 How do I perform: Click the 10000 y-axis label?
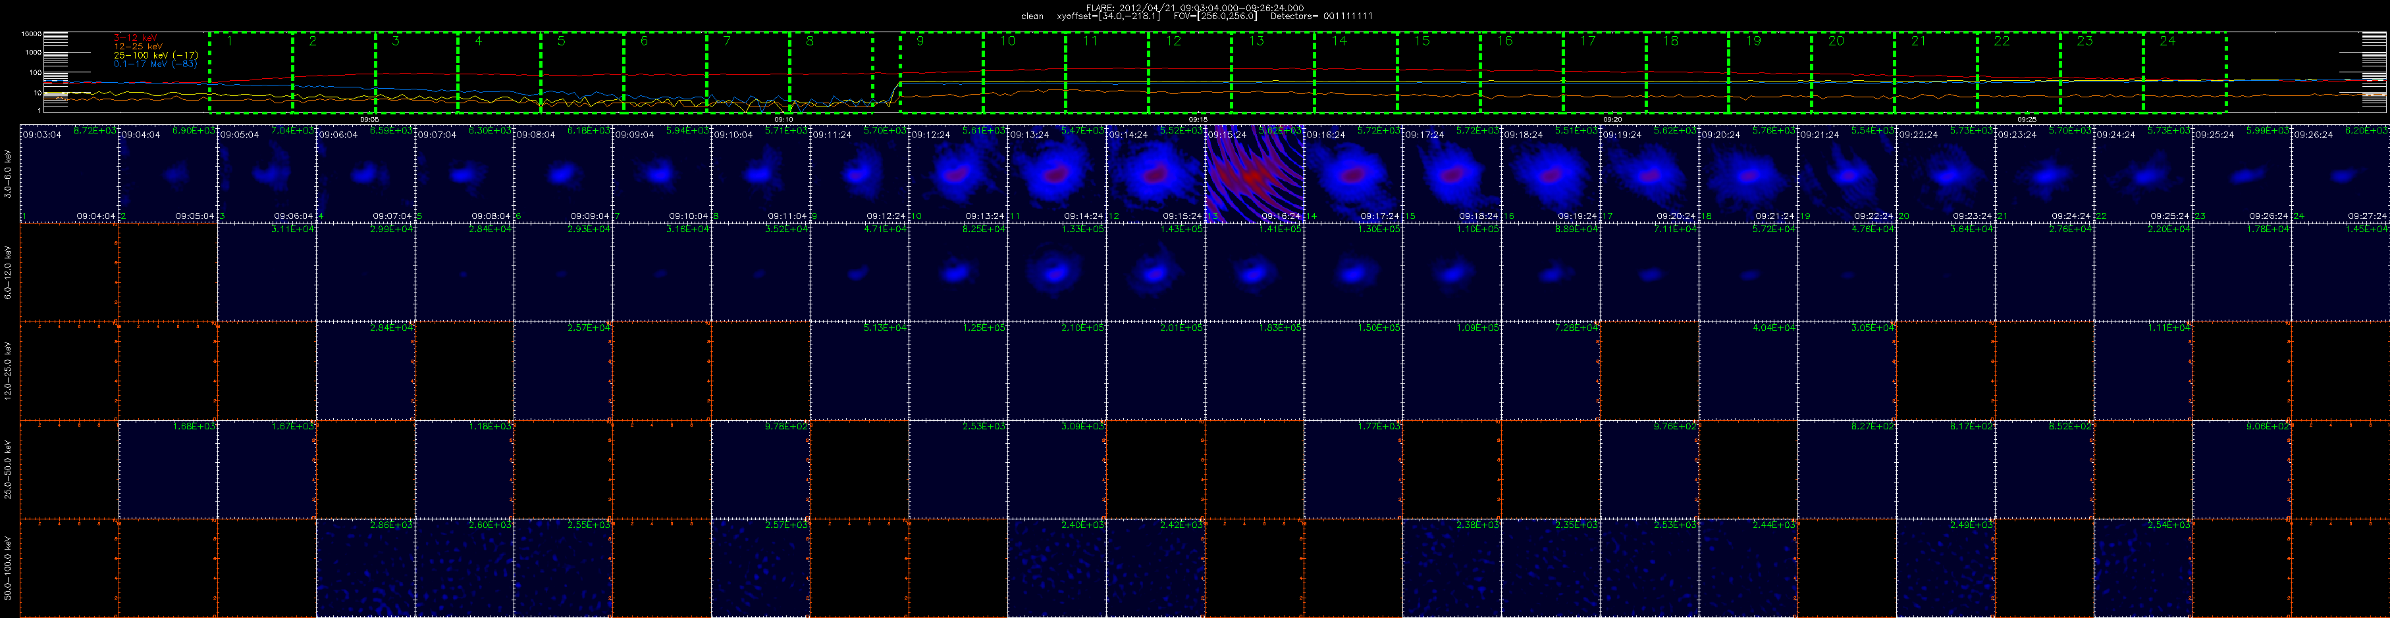point(32,34)
